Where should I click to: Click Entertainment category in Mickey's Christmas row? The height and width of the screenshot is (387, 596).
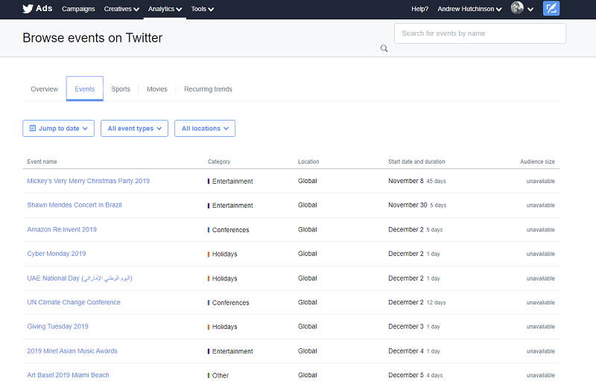(232, 182)
